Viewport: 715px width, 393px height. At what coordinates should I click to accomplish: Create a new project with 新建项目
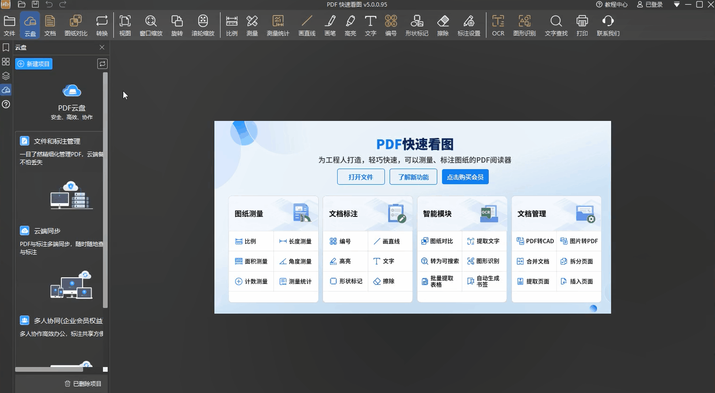tap(34, 64)
